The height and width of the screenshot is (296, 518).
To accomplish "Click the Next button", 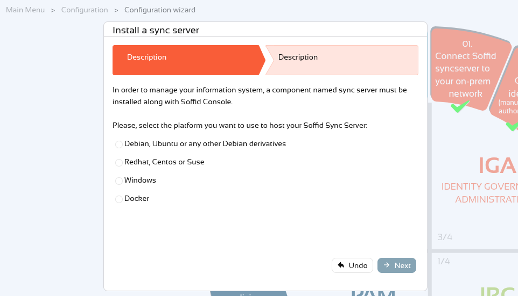I will [x=397, y=265].
